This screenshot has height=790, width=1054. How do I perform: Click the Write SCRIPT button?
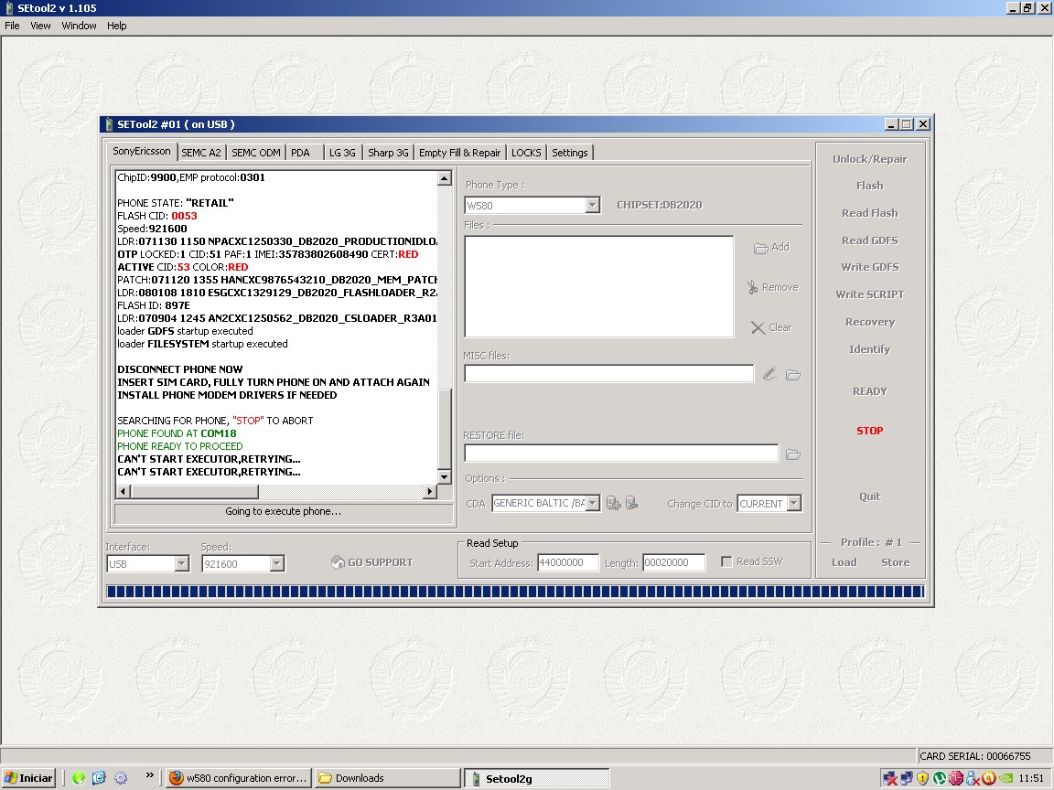click(870, 294)
